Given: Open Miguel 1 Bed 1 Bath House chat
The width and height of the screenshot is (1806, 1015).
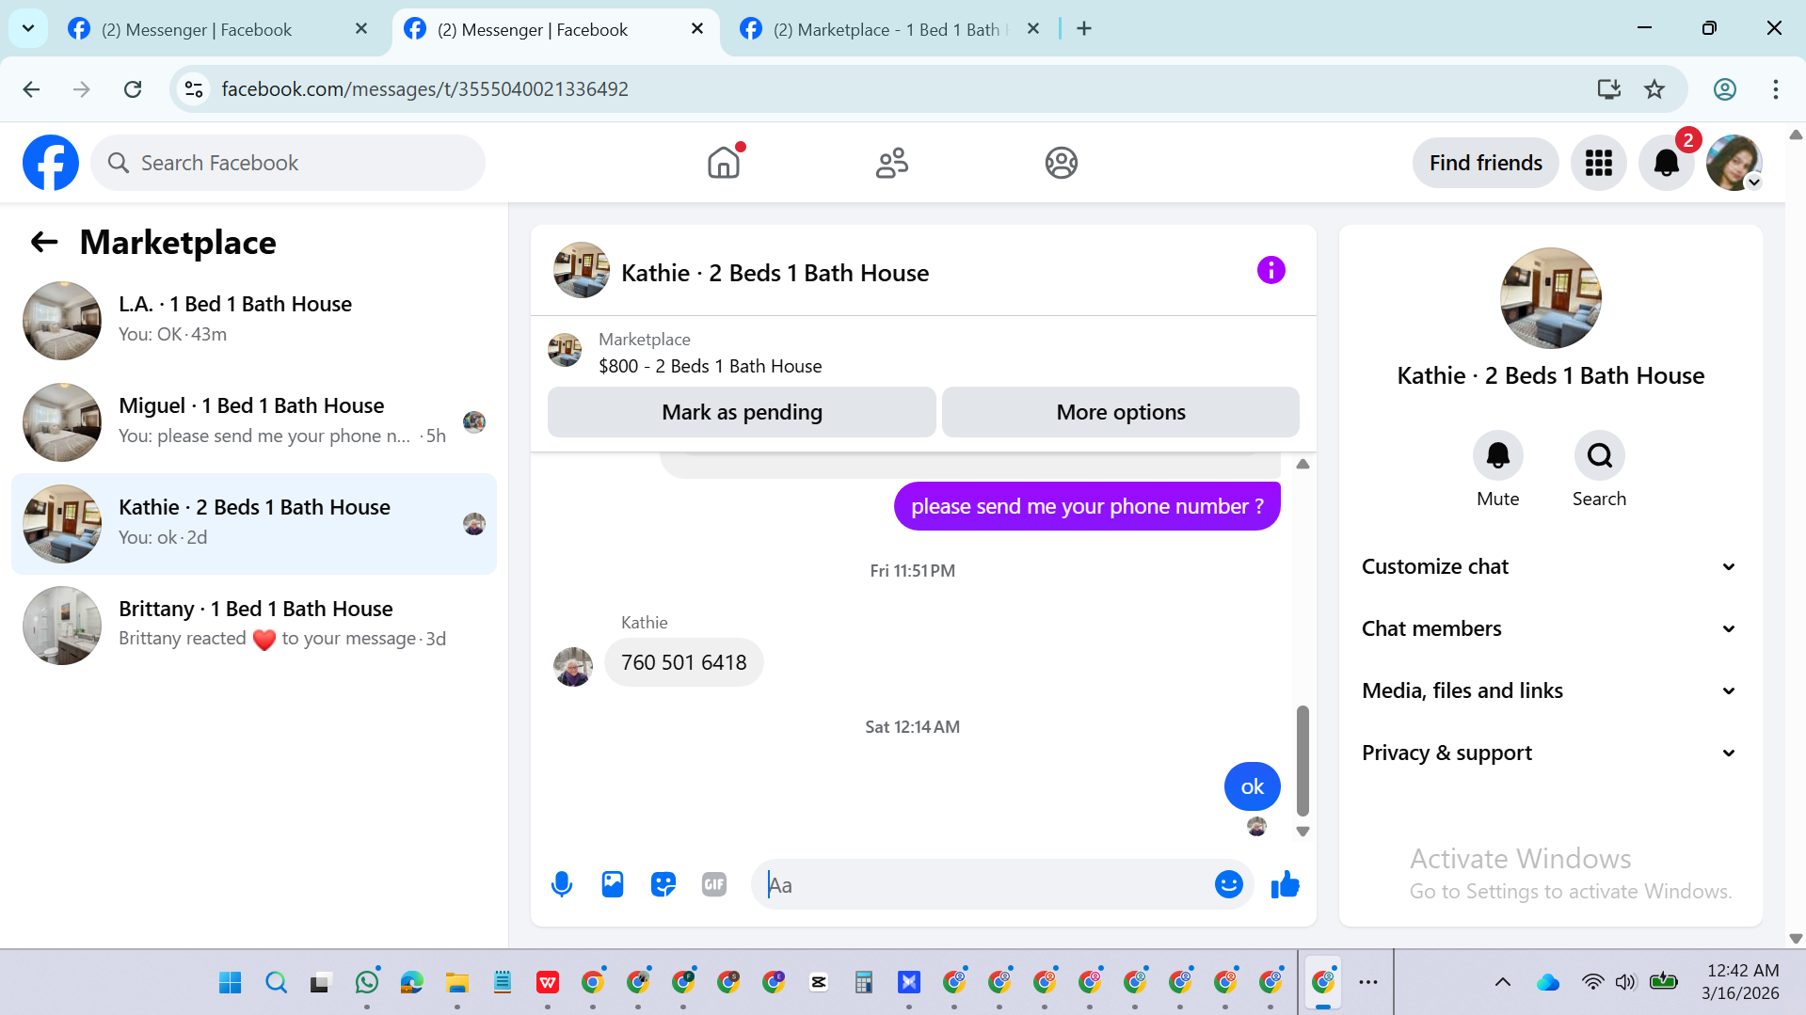Looking at the screenshot, I should 254,422.
